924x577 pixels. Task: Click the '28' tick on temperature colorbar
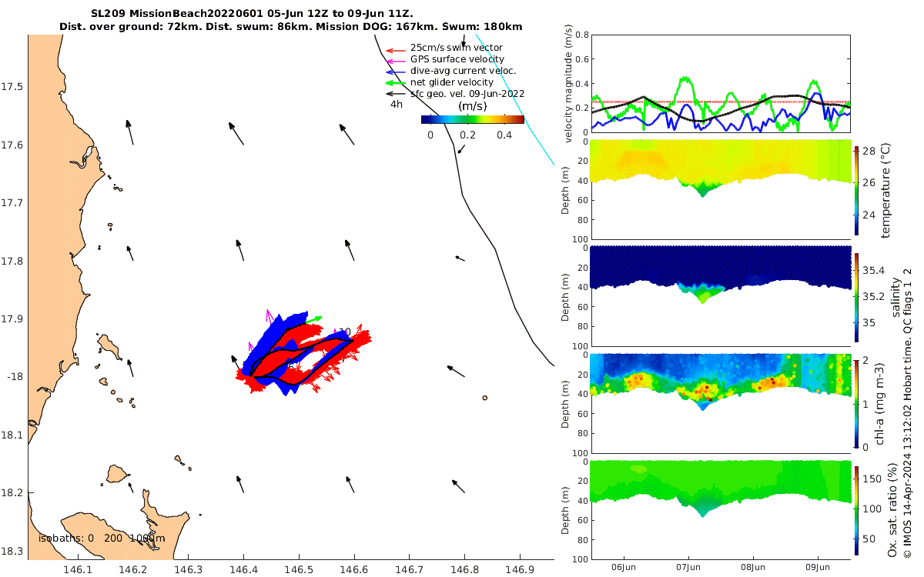870,152
